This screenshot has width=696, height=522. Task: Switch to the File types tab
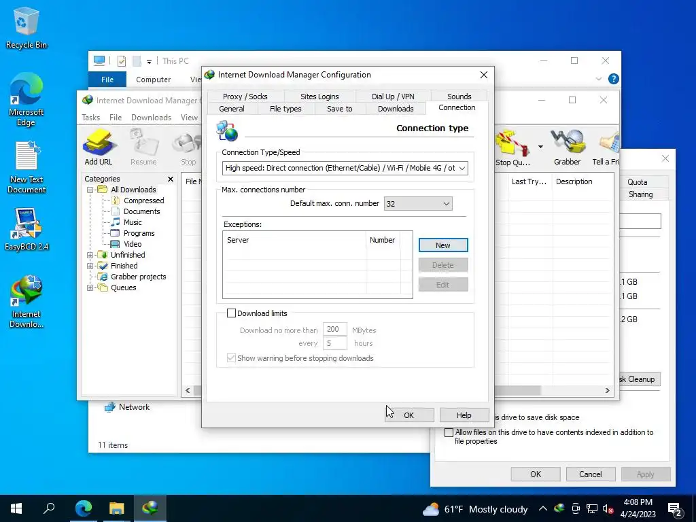point(285,109)
